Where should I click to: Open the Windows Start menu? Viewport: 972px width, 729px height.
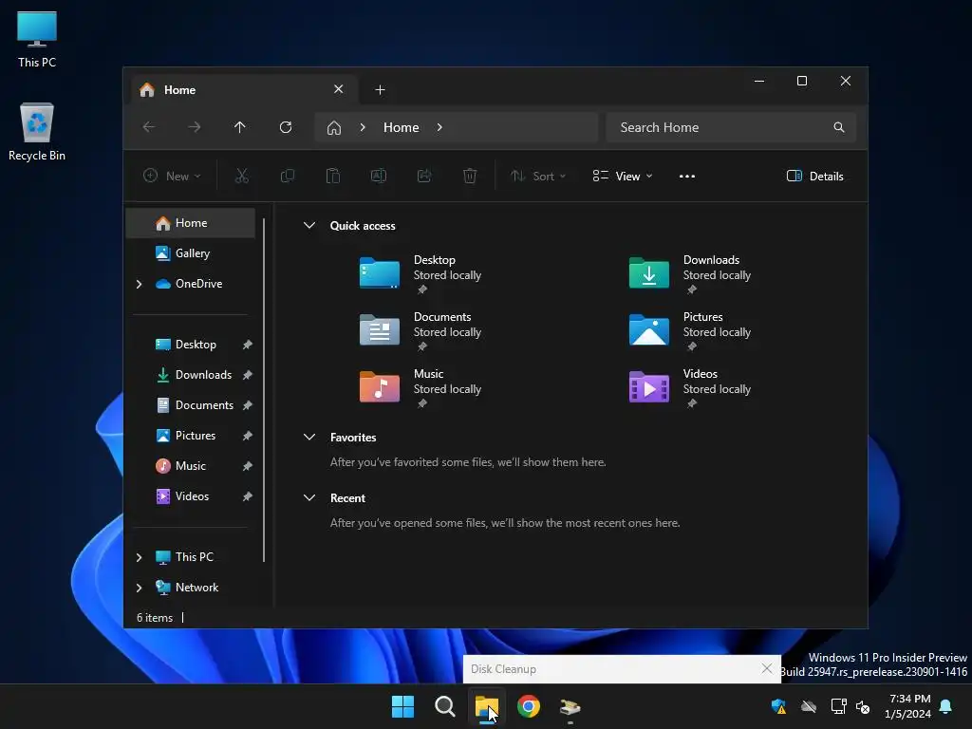pyautogui.click(x=402, y=706)
